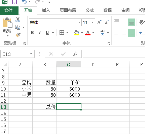Toggle Bold formatting

[32, 33]
